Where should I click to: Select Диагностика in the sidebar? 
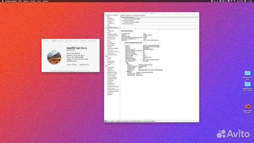[111, 37]
